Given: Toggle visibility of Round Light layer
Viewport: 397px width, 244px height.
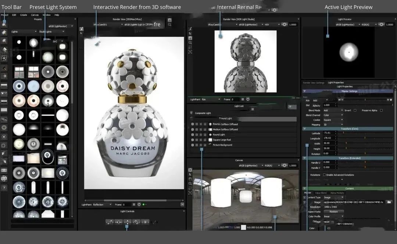Looking at the screenshot, I should (x=192, y=134).
